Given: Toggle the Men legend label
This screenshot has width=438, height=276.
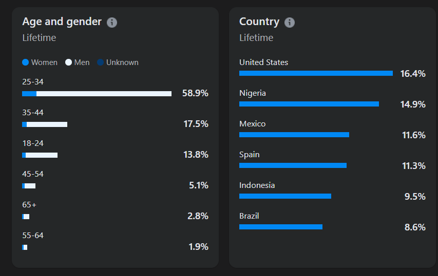Looking at the screenshot, I should 82,62.
